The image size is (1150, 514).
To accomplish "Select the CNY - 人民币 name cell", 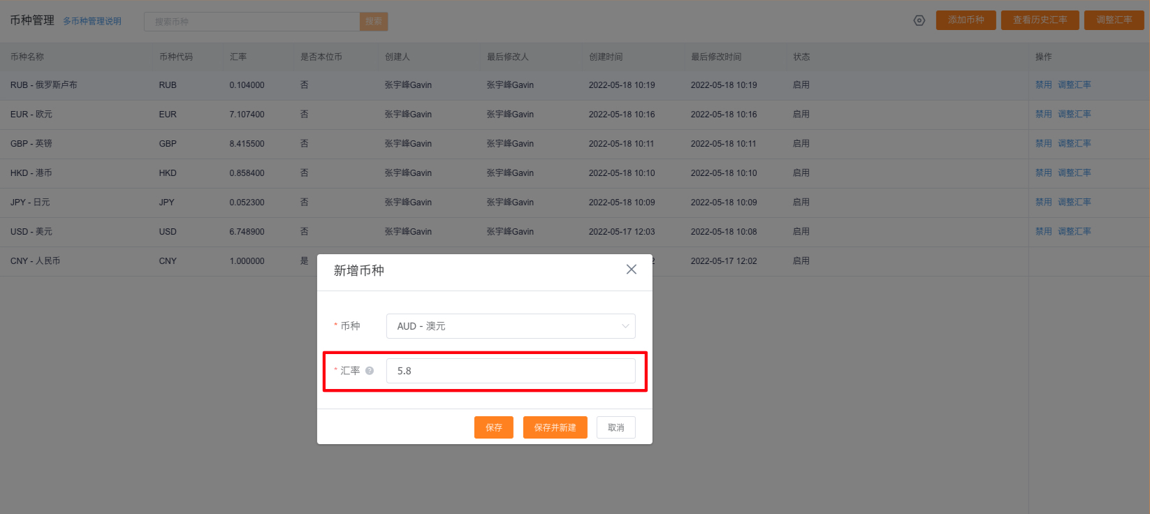I will click(x=36, y=261).
